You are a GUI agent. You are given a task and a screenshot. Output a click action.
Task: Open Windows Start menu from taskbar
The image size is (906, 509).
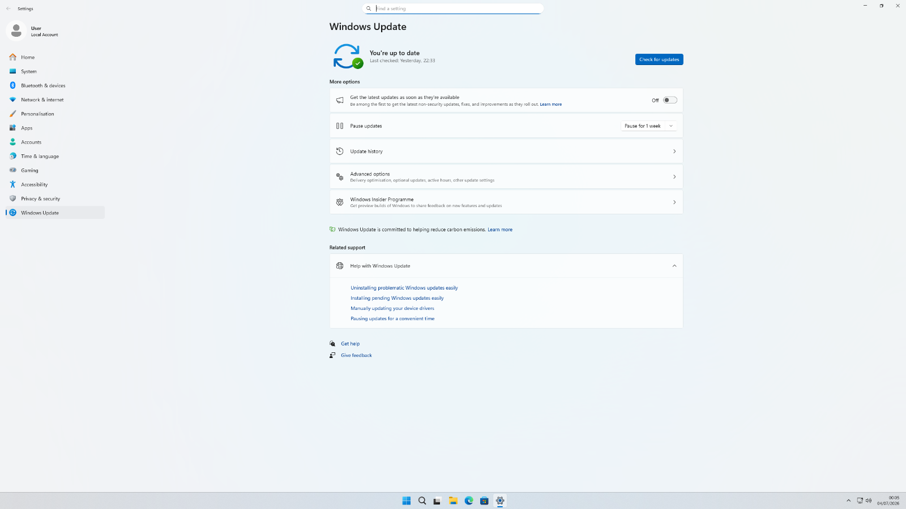(x=407, y=501)
